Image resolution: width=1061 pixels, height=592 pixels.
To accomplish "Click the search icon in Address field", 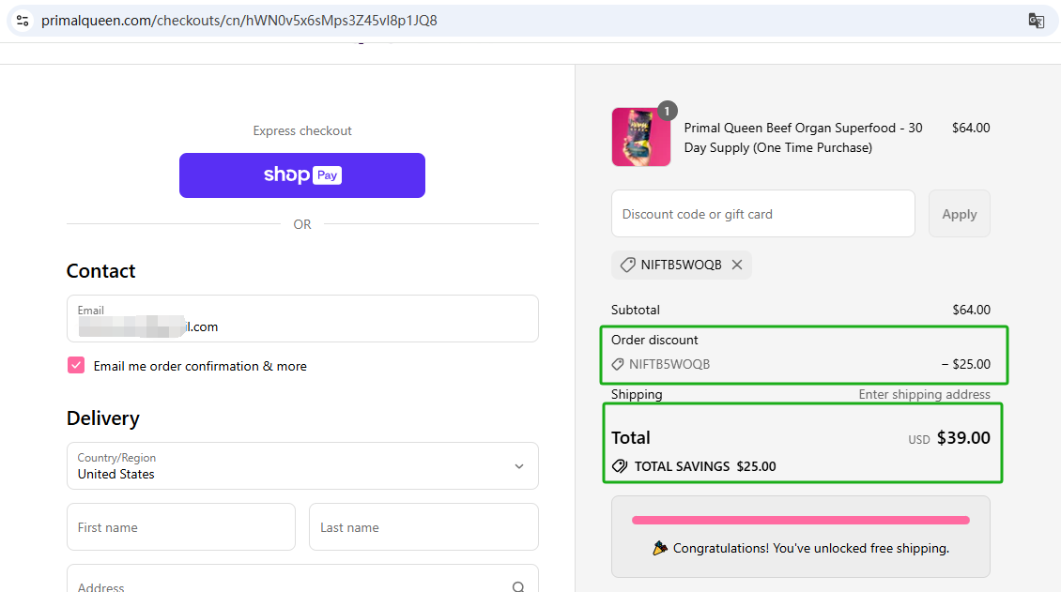I will tap(518, 587).
